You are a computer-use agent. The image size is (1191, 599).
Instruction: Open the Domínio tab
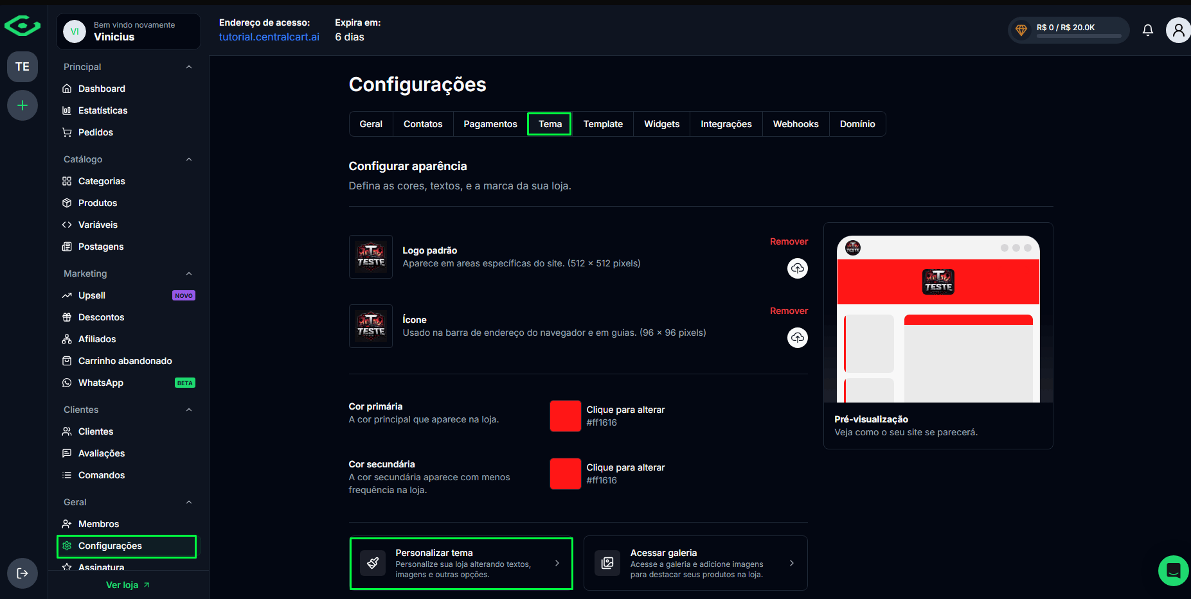[857, 124]
